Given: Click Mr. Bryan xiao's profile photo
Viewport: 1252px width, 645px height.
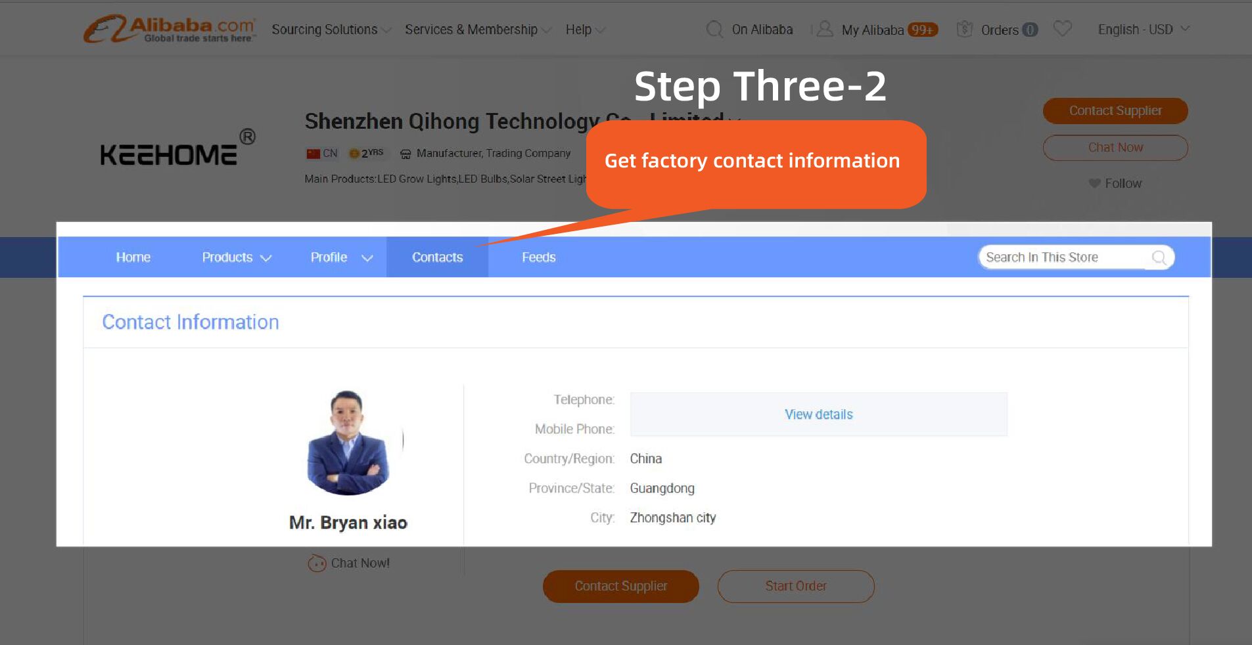Looking at the screenshot, I should click(x=348, y=442).
